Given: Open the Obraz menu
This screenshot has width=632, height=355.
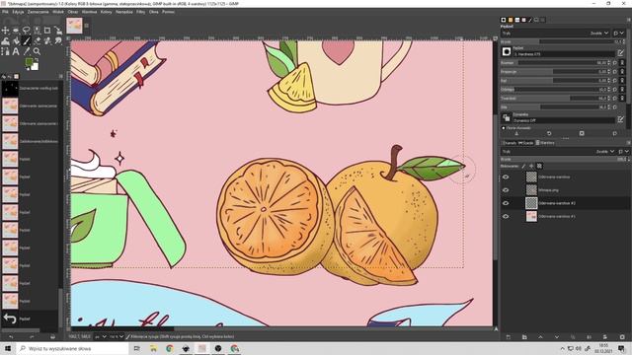Looking at the screenshot, I should point(72,12).
